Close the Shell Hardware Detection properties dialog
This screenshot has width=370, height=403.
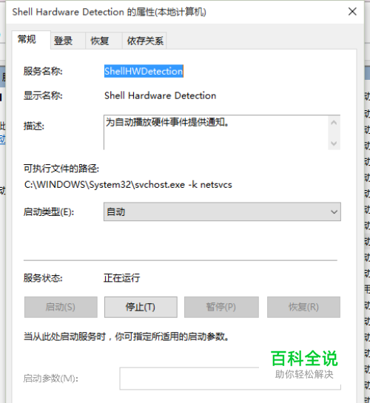[352, 12]
